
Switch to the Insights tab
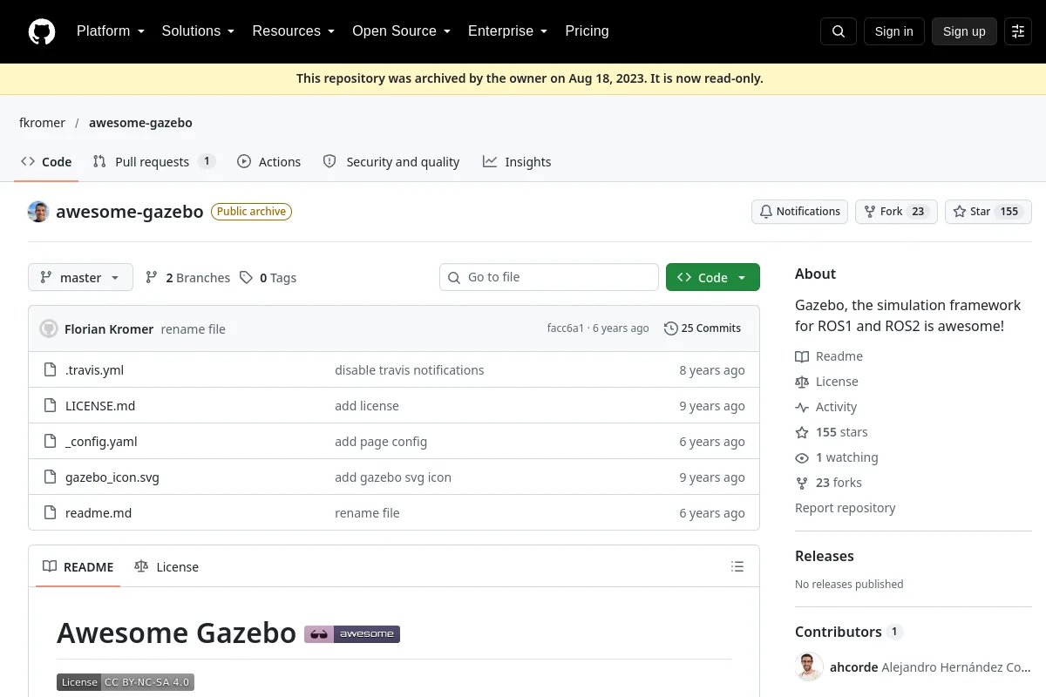pos(517,162)
